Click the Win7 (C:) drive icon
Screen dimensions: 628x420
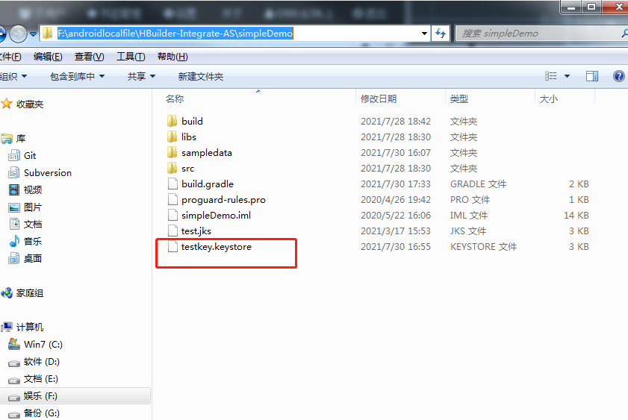tap(14, 344)
